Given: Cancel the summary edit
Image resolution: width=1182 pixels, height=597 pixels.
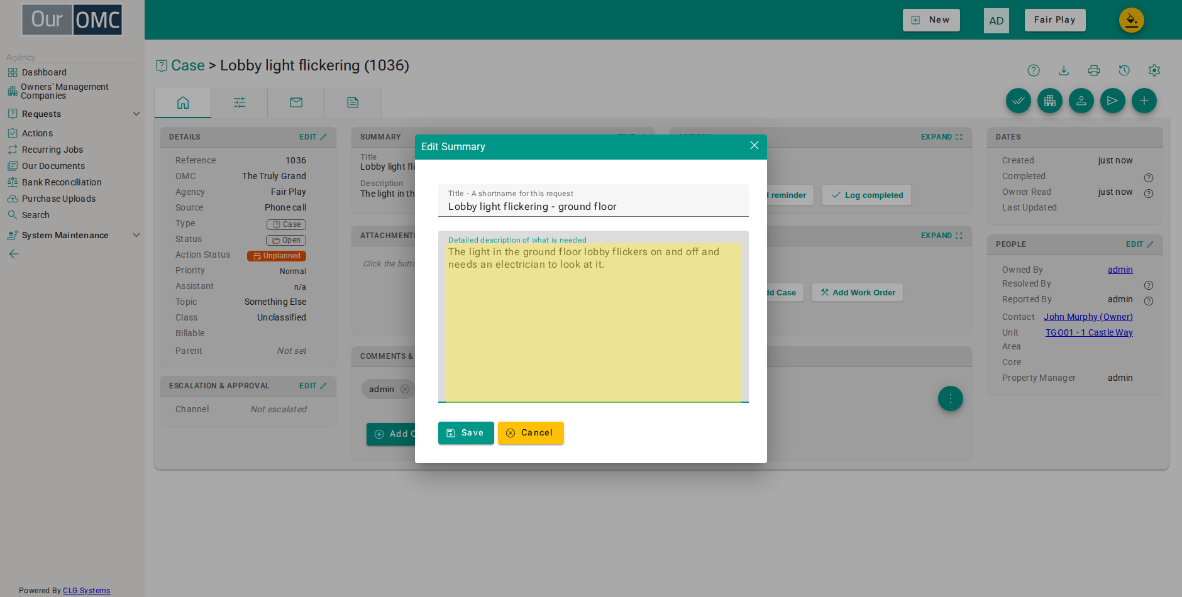Looking at the screenshot, I should 531,433.
